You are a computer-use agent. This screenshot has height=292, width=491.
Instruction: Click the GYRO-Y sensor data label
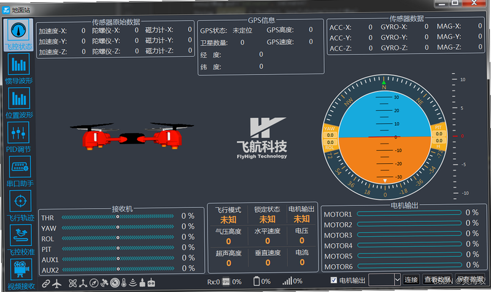[x=394, y=37]
